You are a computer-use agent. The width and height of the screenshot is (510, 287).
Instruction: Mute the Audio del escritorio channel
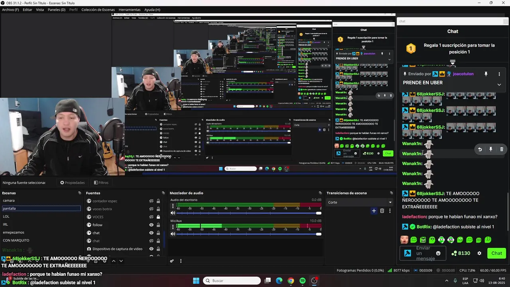point(173,213)
